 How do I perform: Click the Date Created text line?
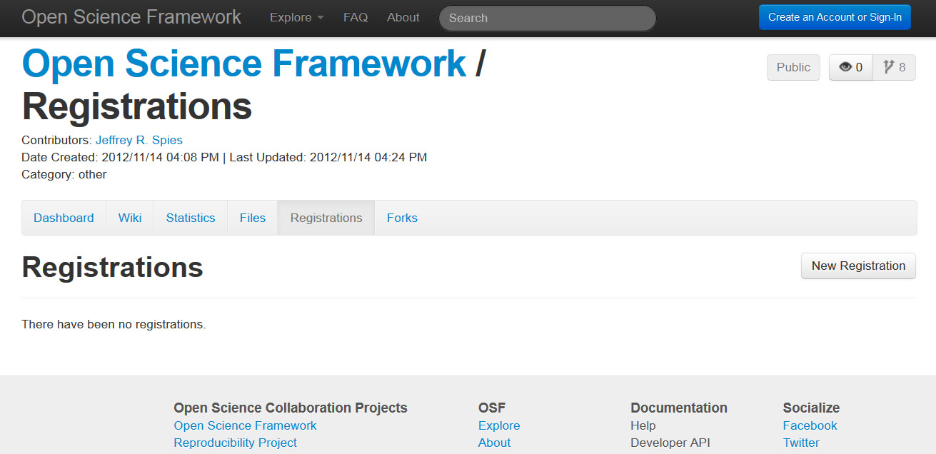224,157
